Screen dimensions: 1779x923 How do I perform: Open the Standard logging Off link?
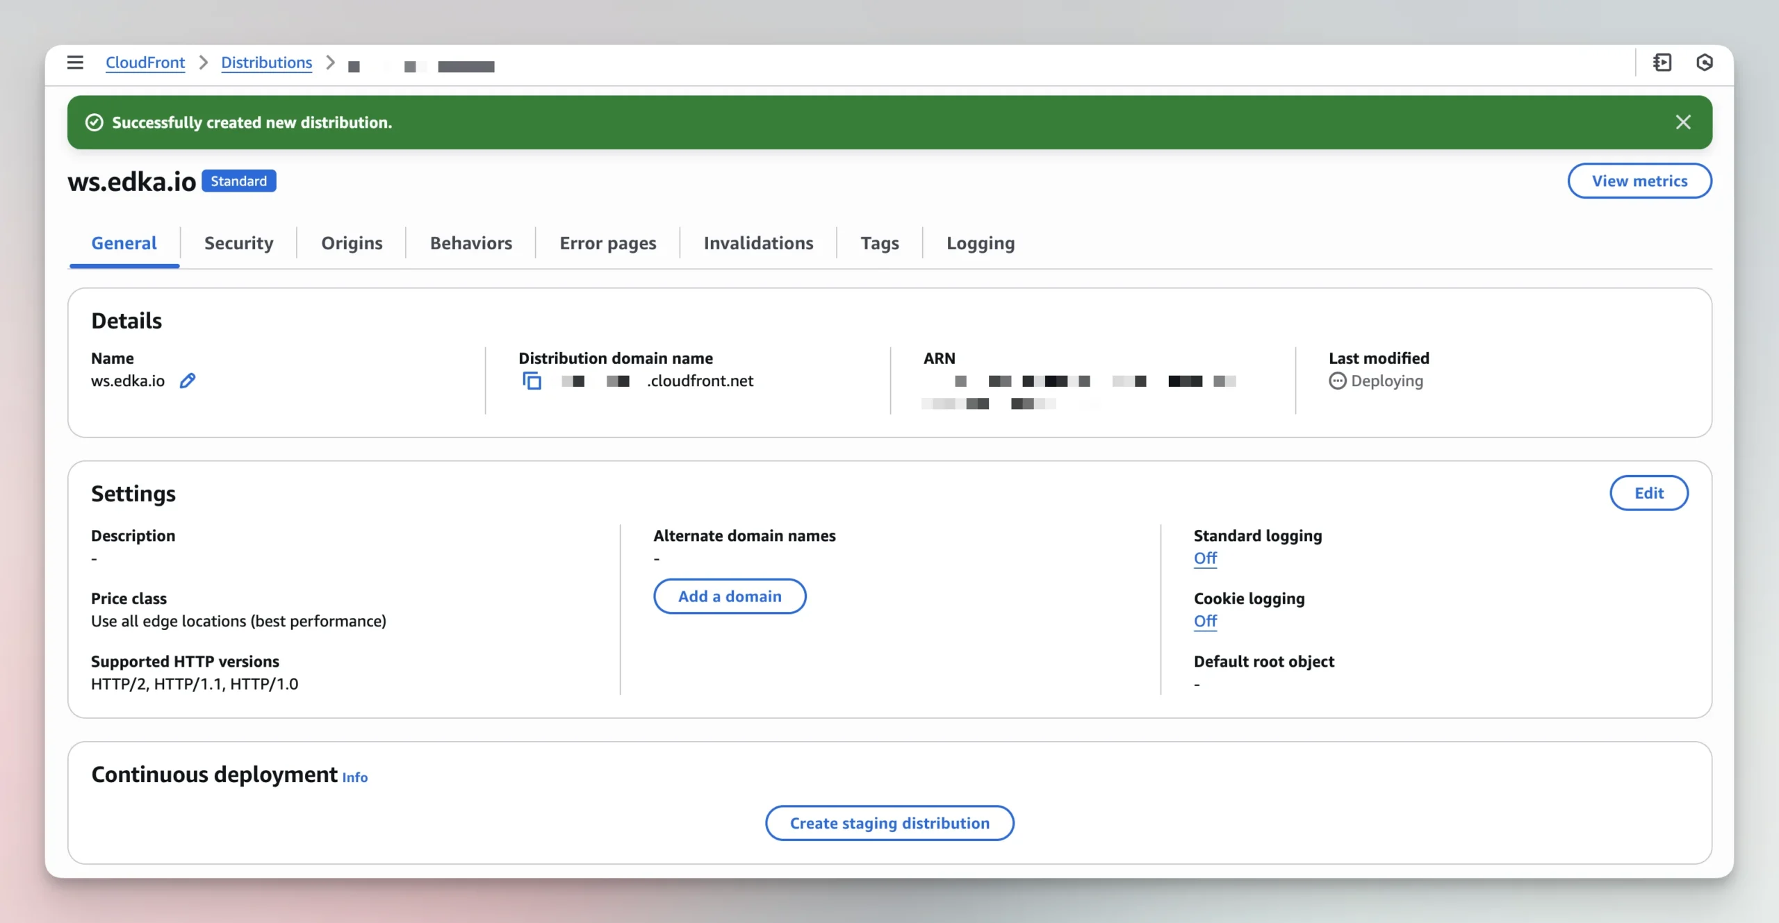pyautogui.click(x=1205, y=558)
